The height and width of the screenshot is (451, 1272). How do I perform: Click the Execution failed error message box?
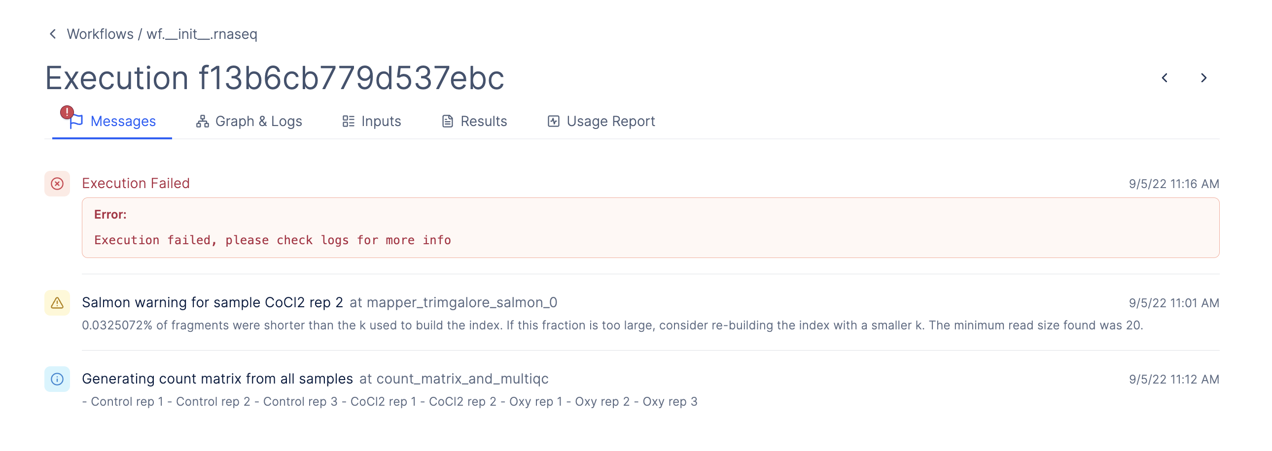click(650, 228)
